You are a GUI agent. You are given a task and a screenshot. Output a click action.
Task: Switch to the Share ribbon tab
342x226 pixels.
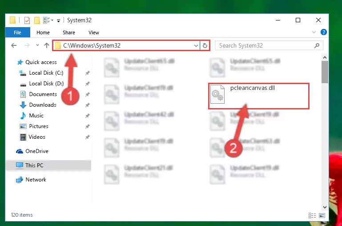[x=68, y=32]
